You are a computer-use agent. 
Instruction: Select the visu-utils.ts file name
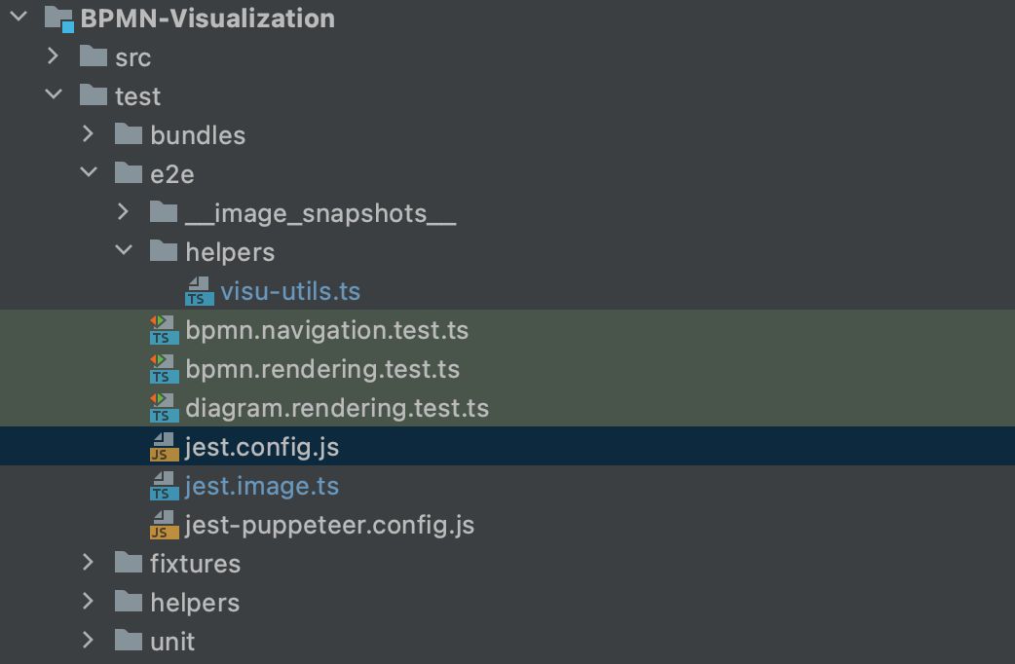click(x=290, y=291)
